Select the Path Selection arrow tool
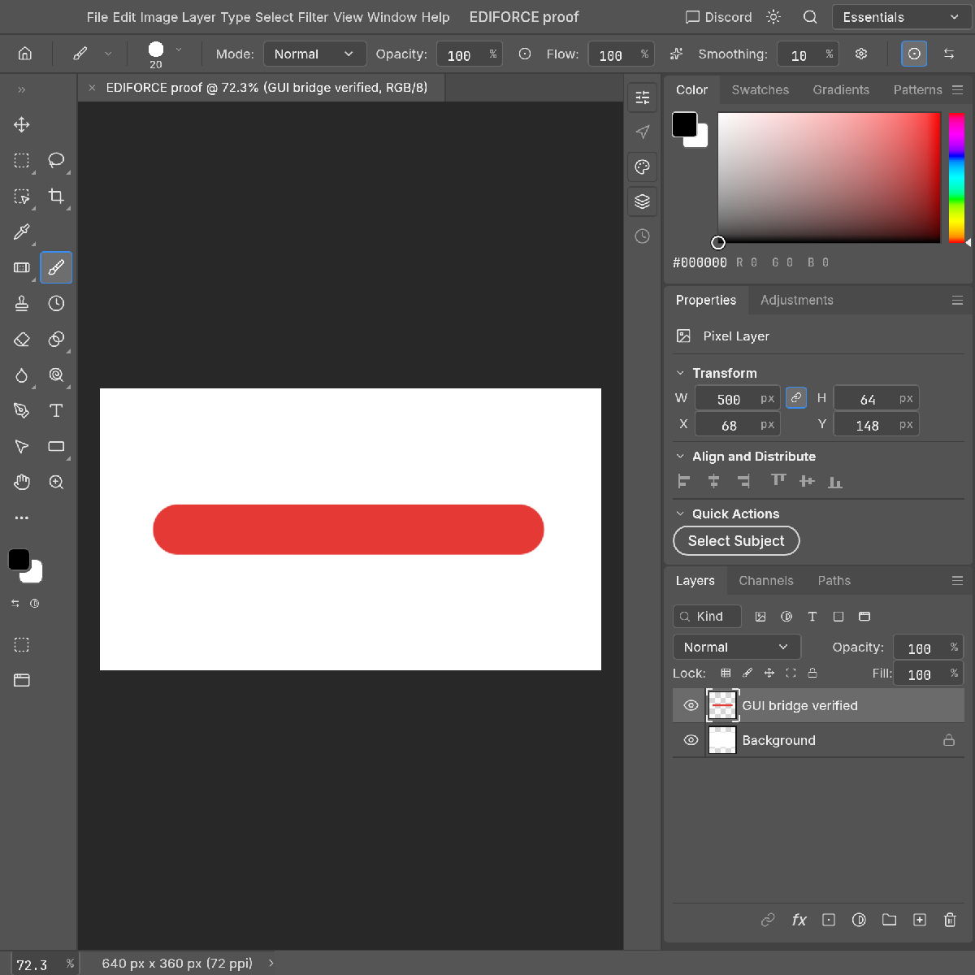Image resolution: width=975 pixels, height=975 pixels. (x=22, y=446)
